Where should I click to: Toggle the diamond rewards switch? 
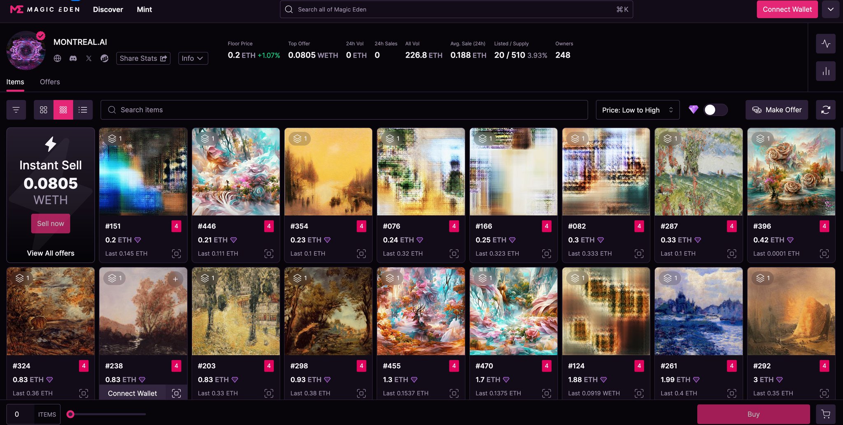(715, 110)
